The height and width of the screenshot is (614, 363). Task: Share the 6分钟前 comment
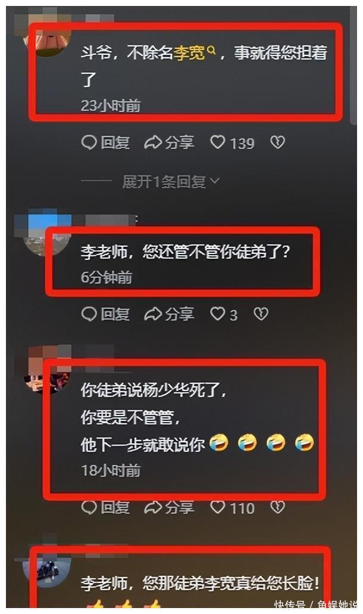pos(169,314)
